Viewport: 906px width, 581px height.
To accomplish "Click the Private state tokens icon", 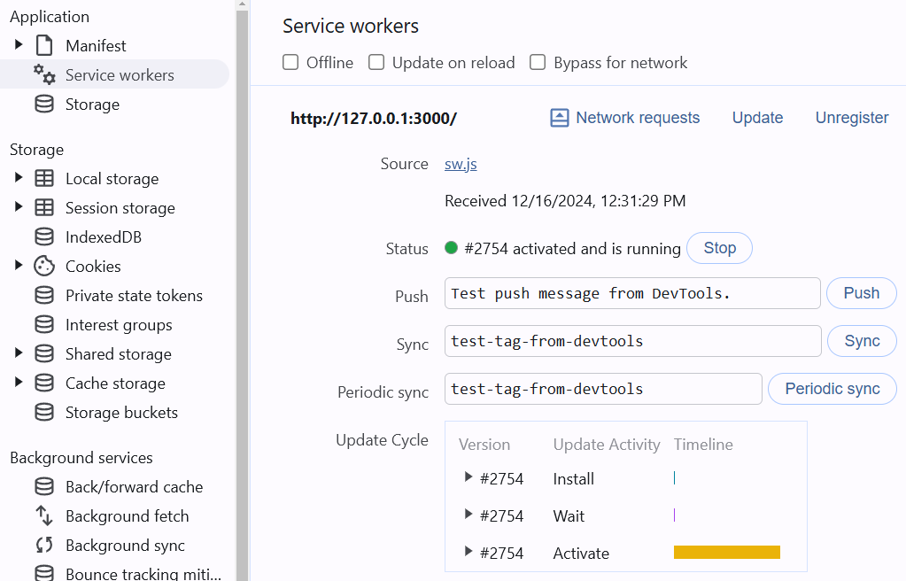I will tap(44, 296).
